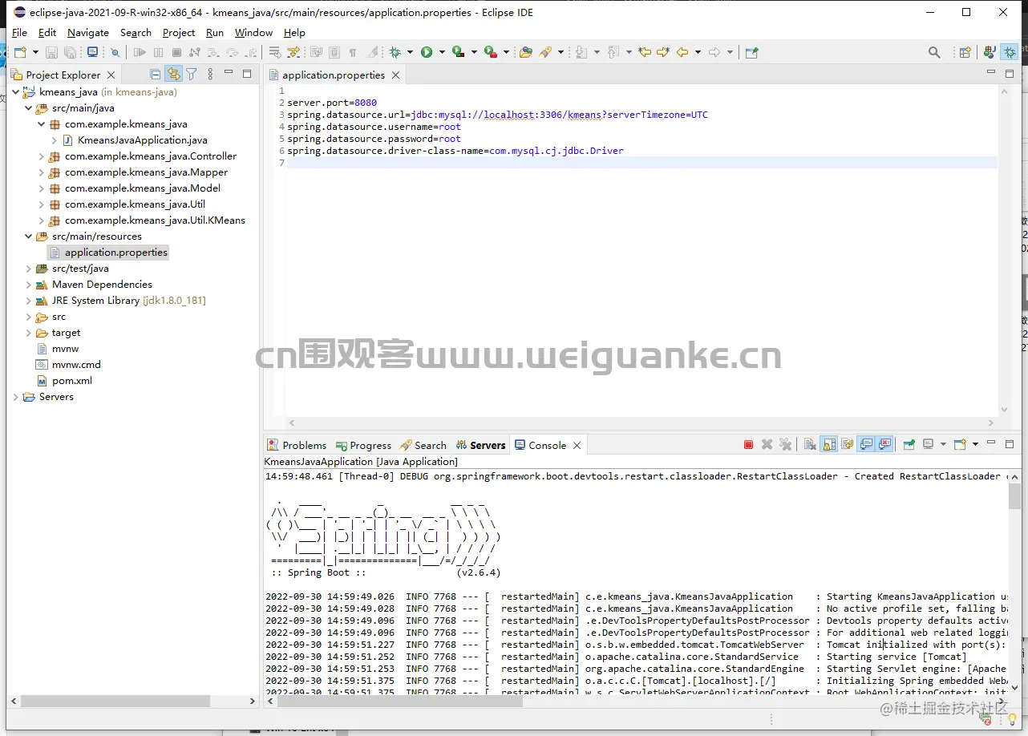Run the application with green play icon
The height and width of the screenshot is (736, 1028).
coord(427,52)
